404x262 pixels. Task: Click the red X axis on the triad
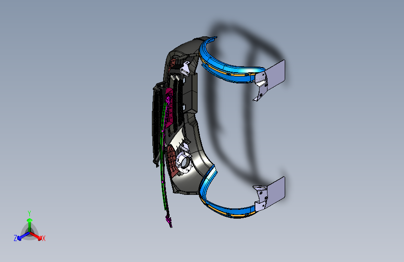pyautogui.click(x=36, y=235)
